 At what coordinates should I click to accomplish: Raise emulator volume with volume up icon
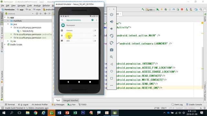tap(112, 22)
